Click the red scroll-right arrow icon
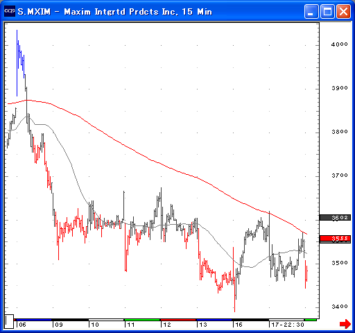The width and height of the screenshot is (355, 333). [345, 323]
